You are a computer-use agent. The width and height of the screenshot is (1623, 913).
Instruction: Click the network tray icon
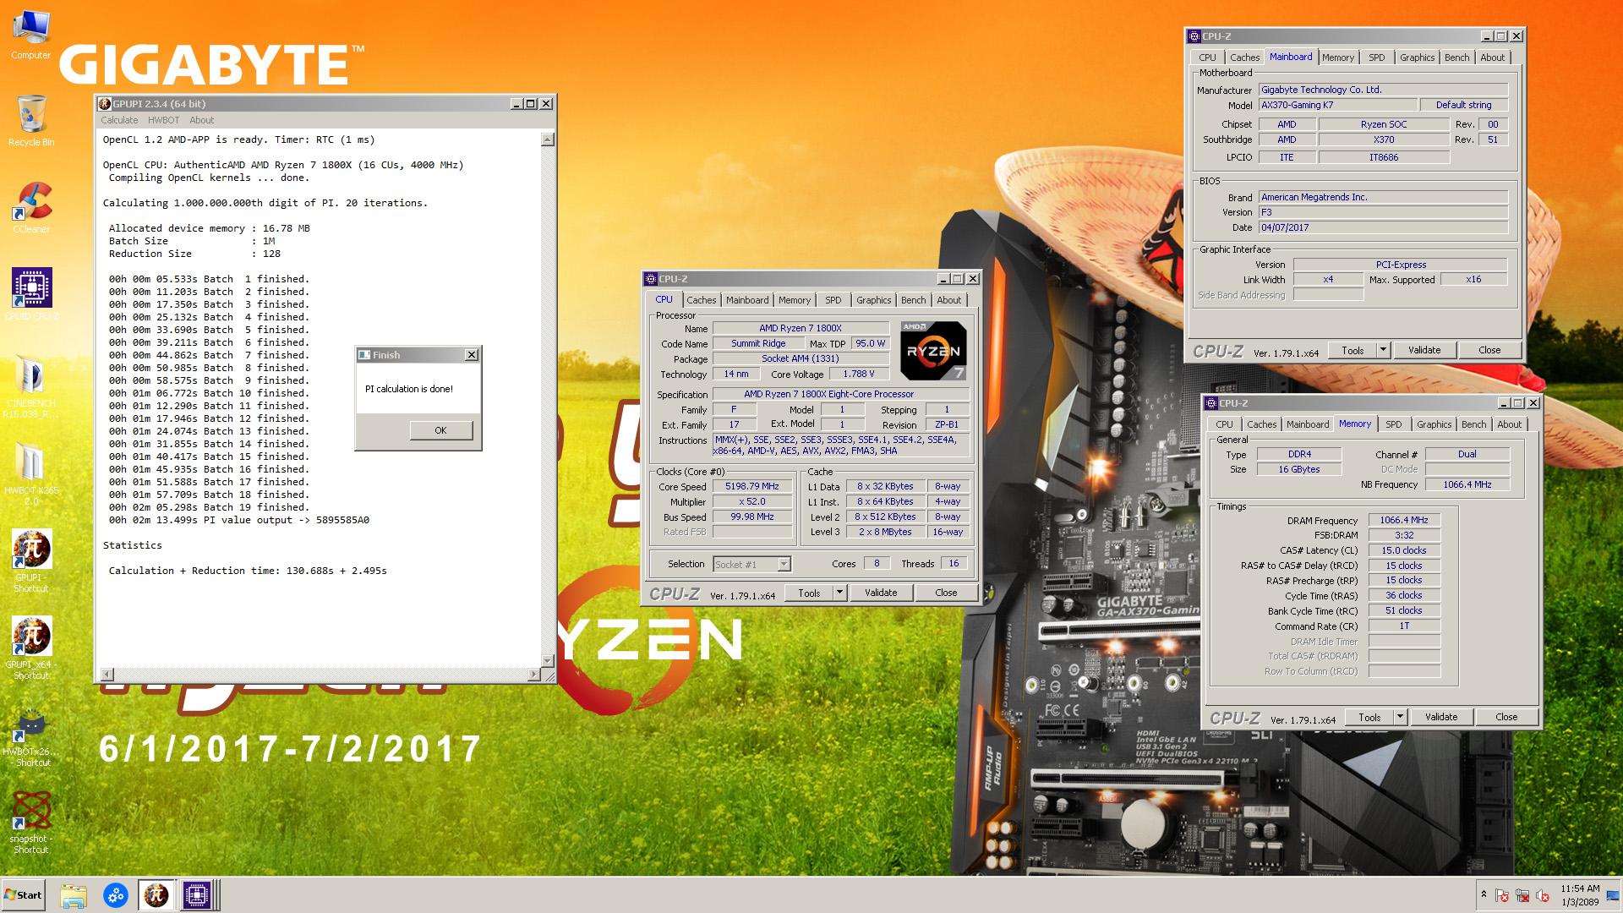coord(1522,895)
